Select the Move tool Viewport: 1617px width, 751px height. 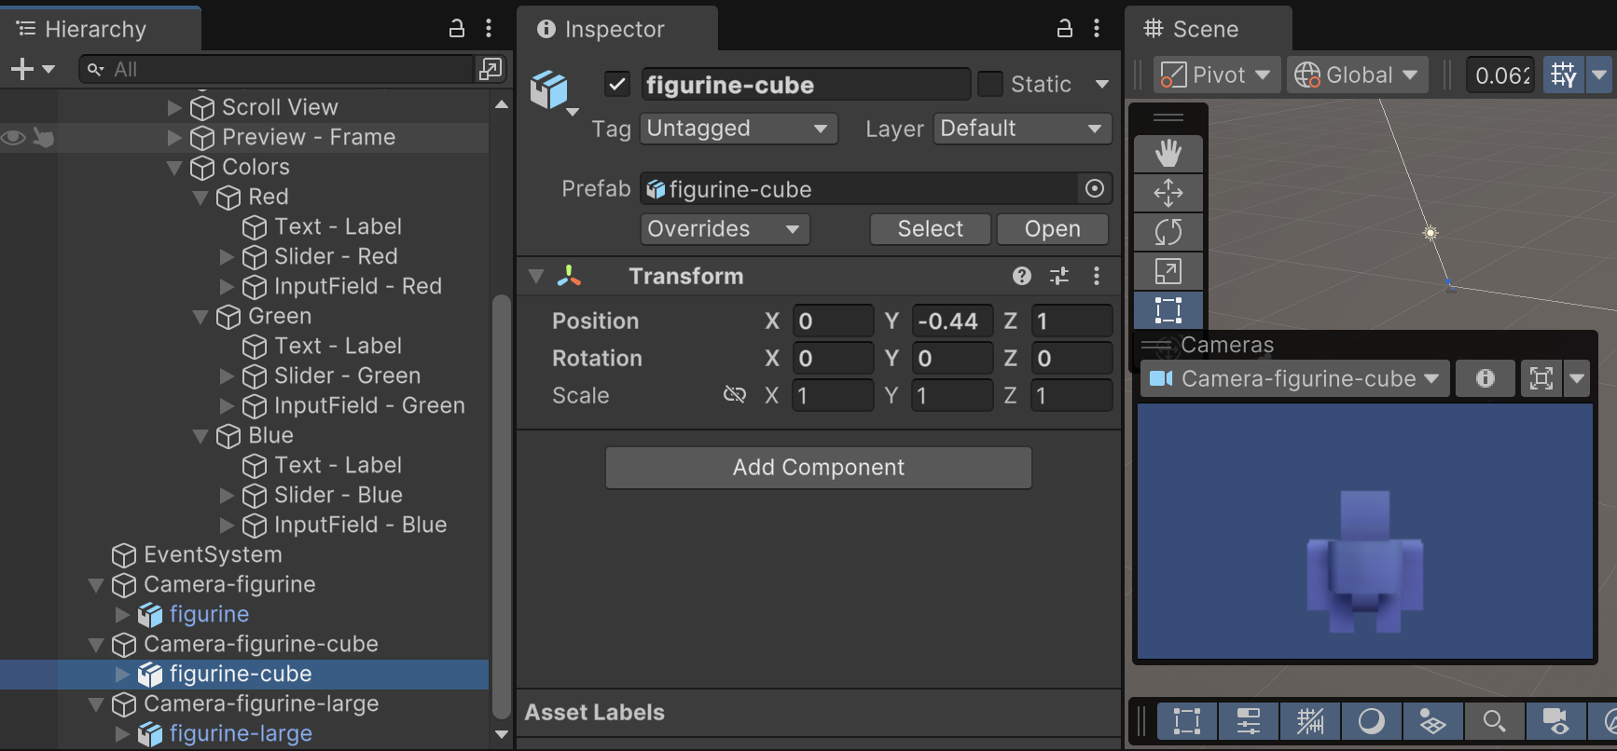(x=1168, y=193)
